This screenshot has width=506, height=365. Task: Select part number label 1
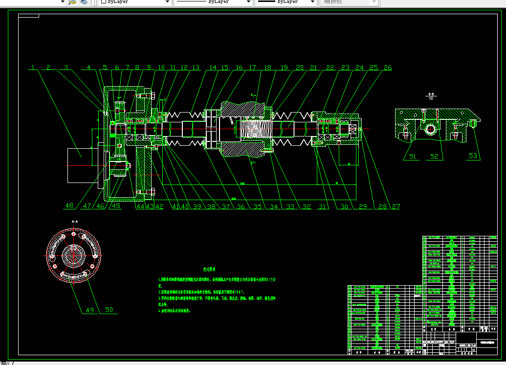pos(33,67)
